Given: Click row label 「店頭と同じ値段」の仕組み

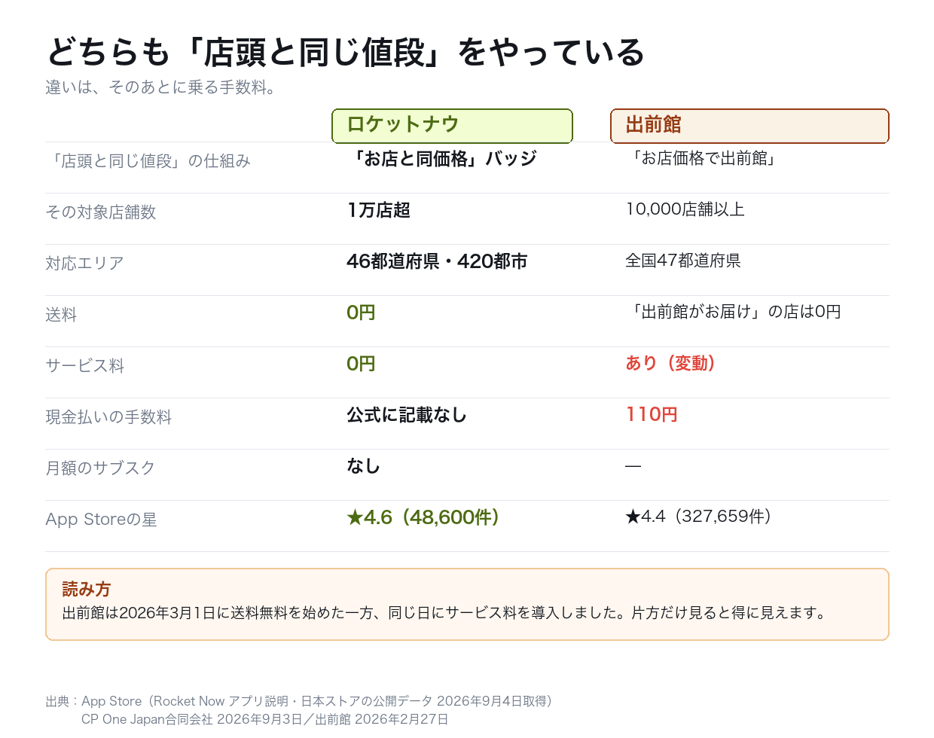Looking at the screenshot, I should 148,161.
